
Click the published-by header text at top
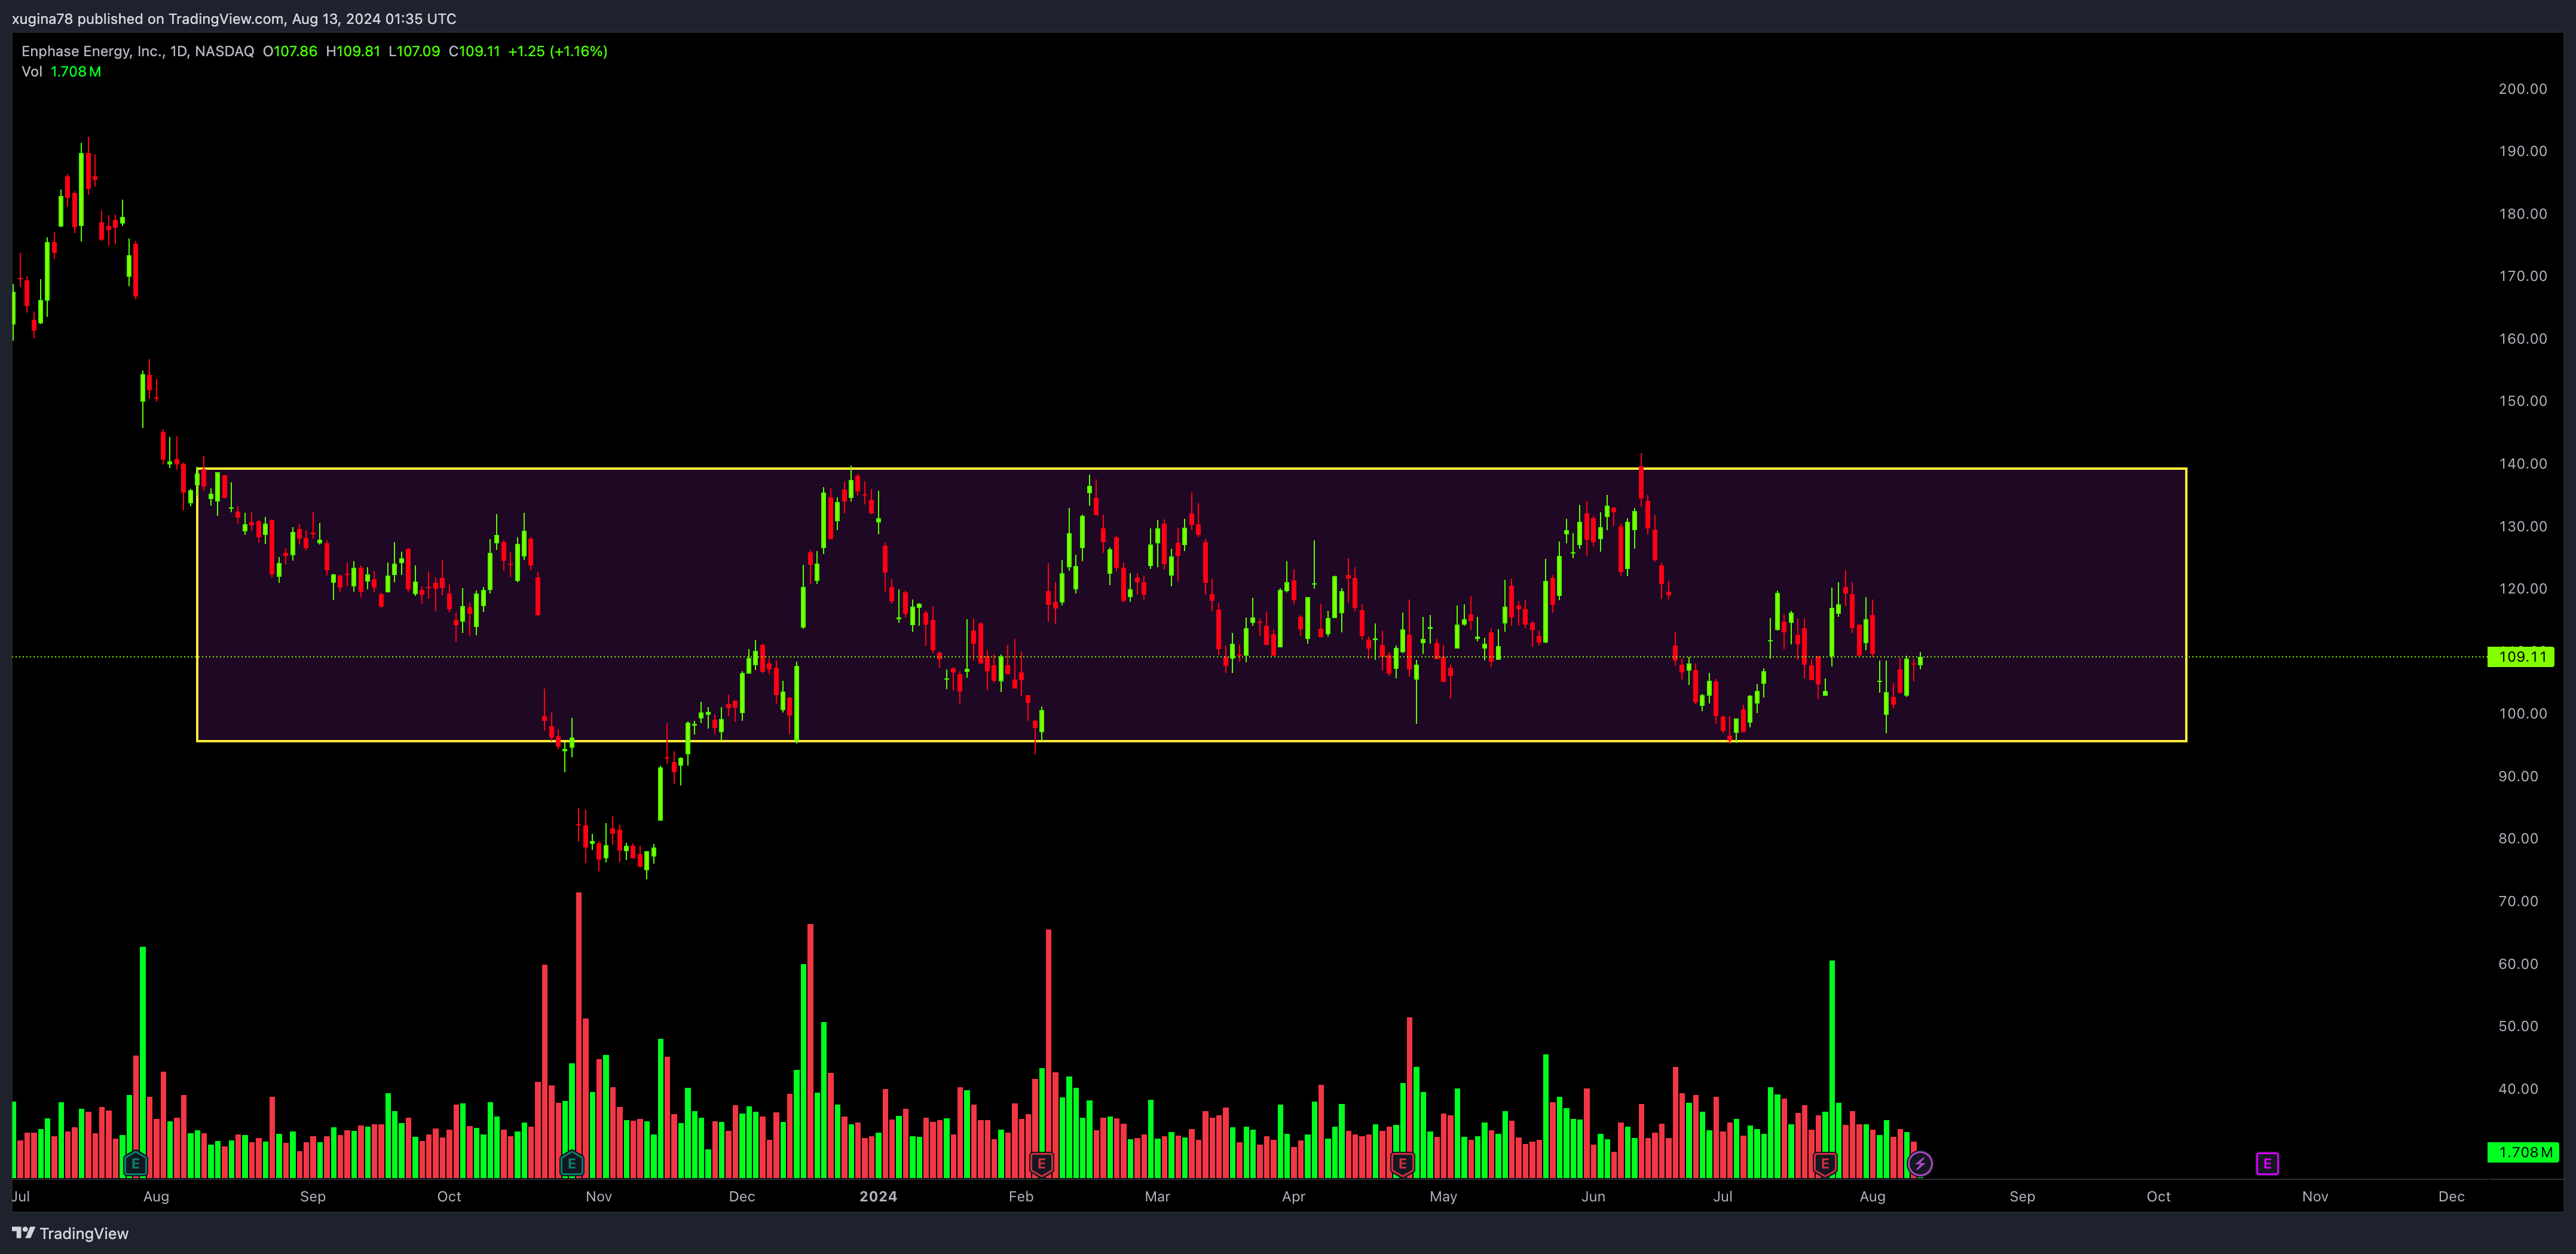(234, 18)
